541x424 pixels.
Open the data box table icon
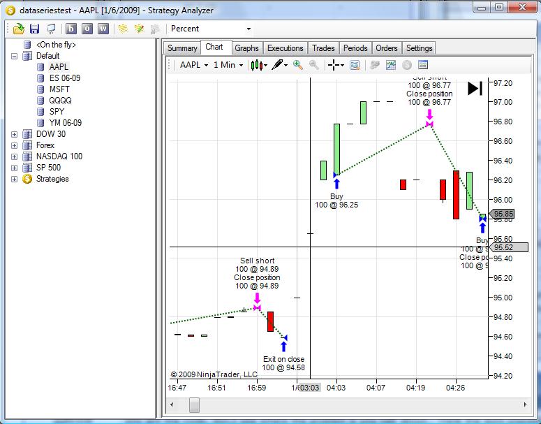tap(422, 65)
